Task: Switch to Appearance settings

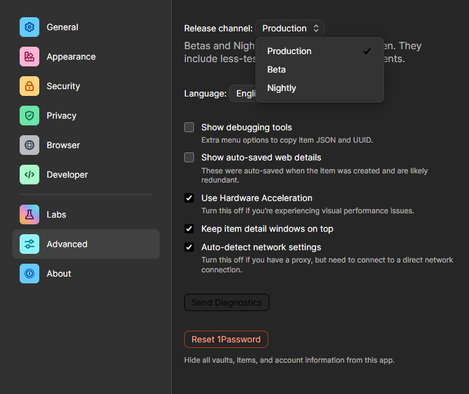Action: click(x=86, y=57)
